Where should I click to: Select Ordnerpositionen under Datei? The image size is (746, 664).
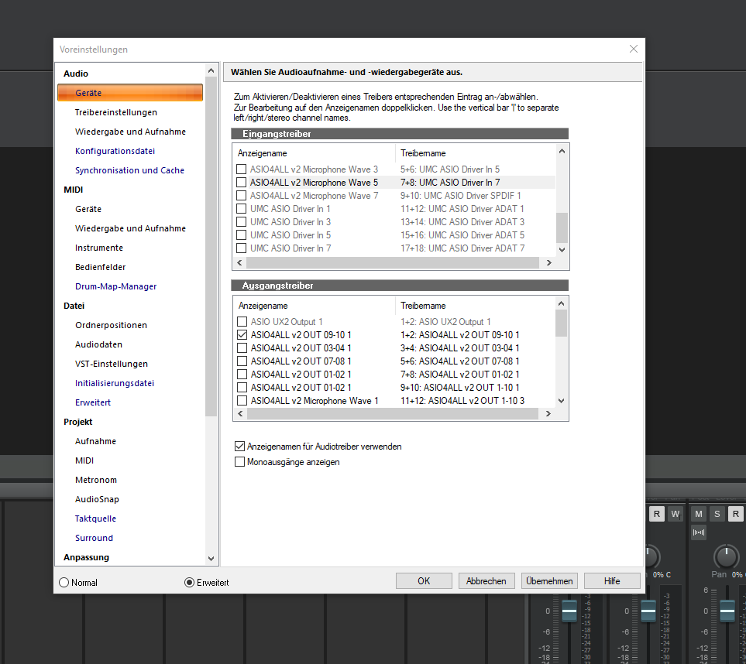click(111, 325)
